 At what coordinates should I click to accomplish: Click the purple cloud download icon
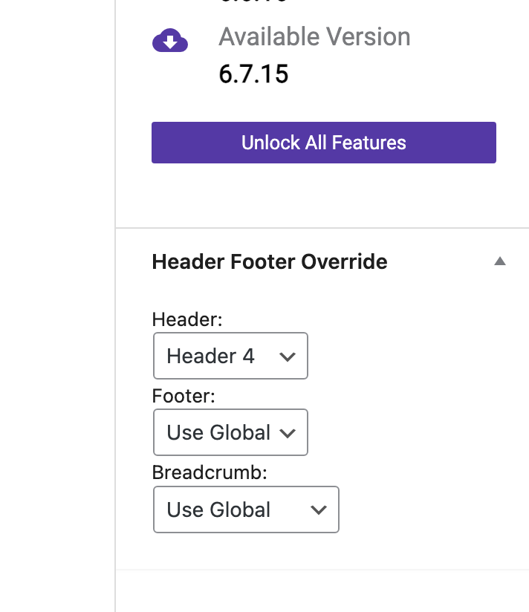tap(170, 41)
